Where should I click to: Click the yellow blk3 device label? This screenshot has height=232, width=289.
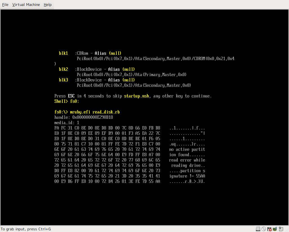click(63, 80)
